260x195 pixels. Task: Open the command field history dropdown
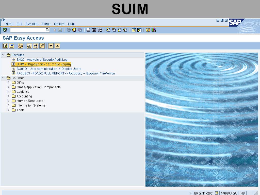tap(47, 30)
